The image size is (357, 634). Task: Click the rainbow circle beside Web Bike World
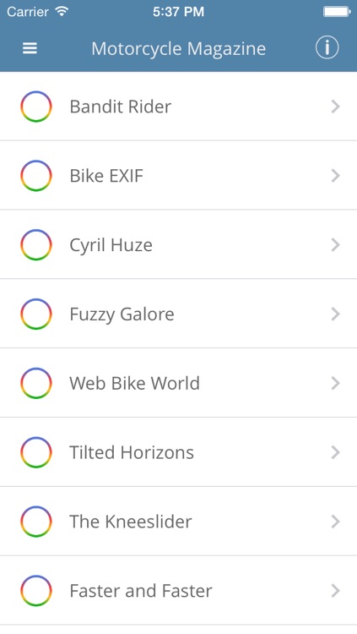[36, 383]
